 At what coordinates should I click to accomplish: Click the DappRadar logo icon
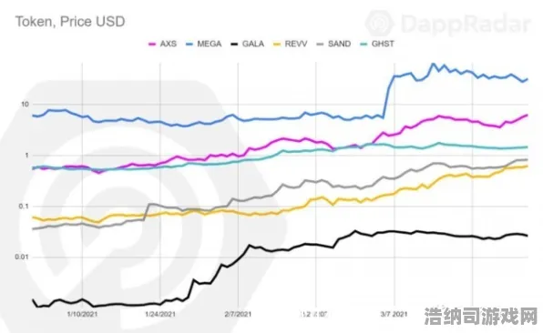pos(380,24)
